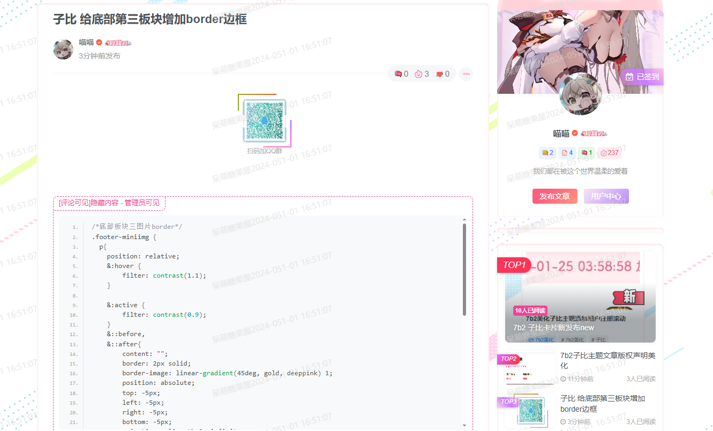
Task: Click the comment /*底部板块三图片border*/
Action: pos(137,227)
